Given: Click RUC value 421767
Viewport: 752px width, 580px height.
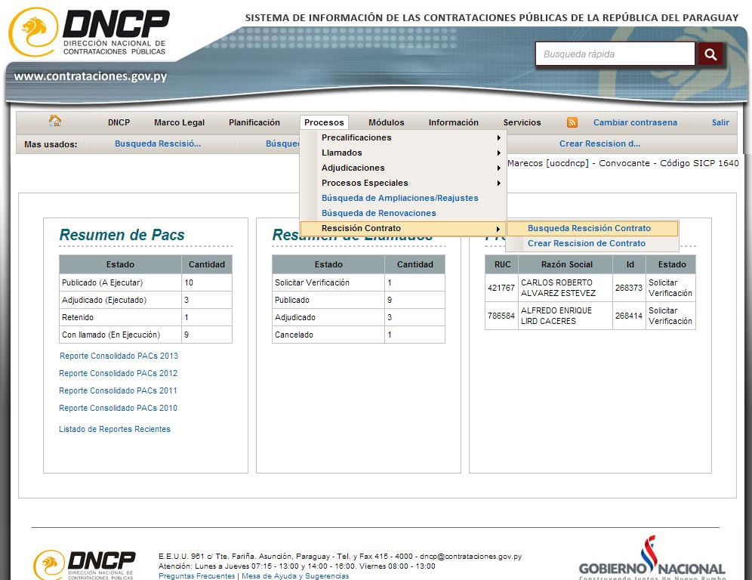Looking at the screenshot, I should (501, 288).
